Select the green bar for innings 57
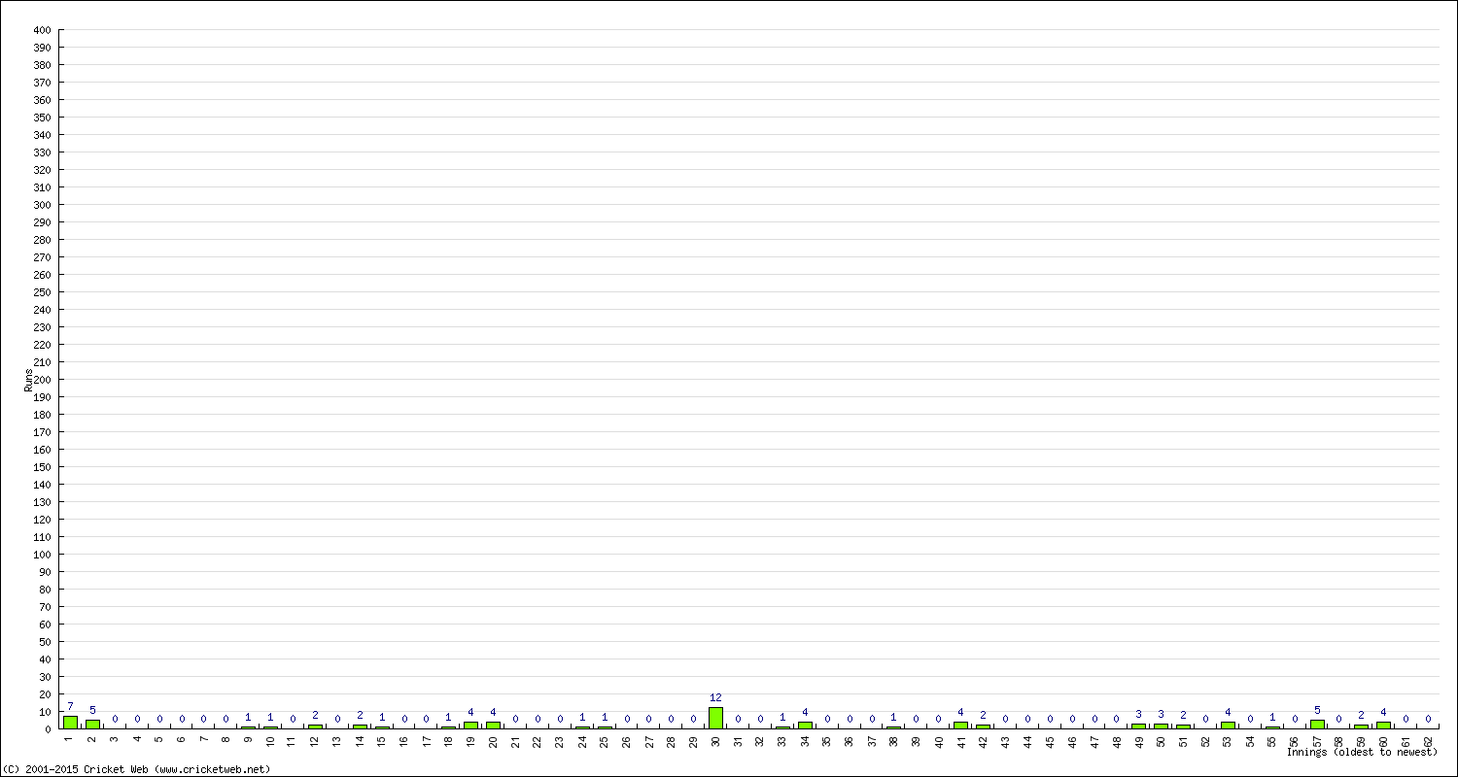 click(x=1317, y=724)
